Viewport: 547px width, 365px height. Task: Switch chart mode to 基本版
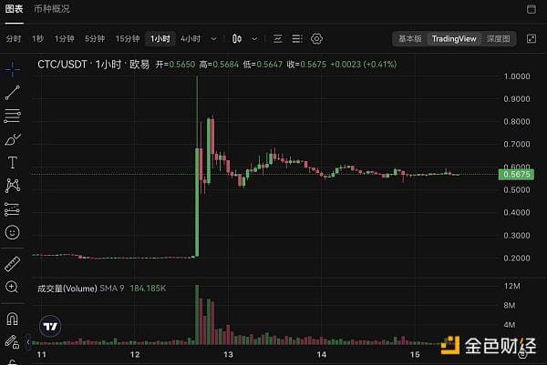click(x=410, y=38)
